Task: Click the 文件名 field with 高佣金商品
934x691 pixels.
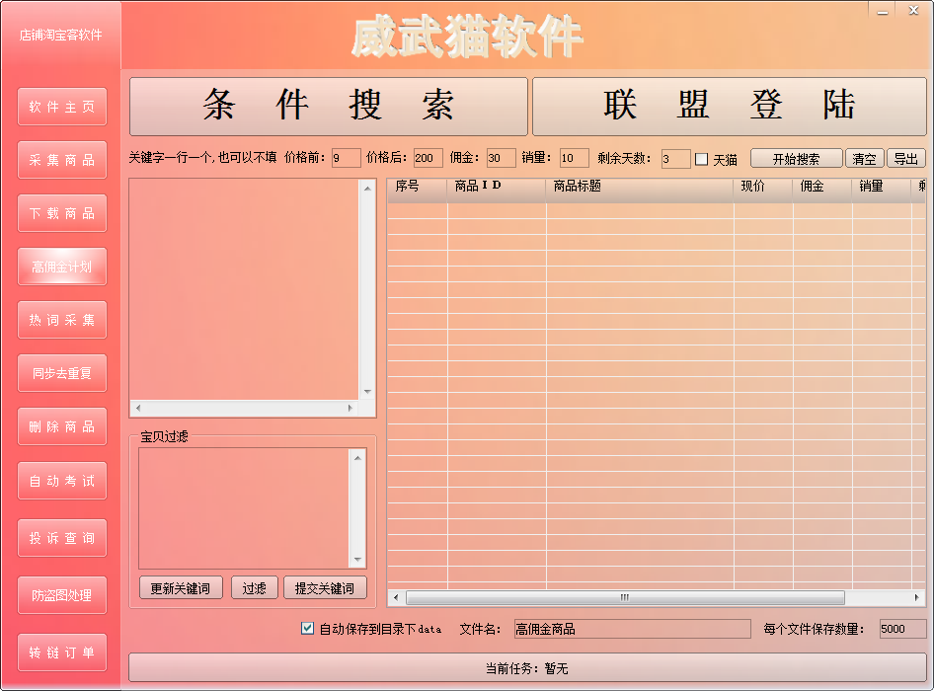Action: point(632,629)
